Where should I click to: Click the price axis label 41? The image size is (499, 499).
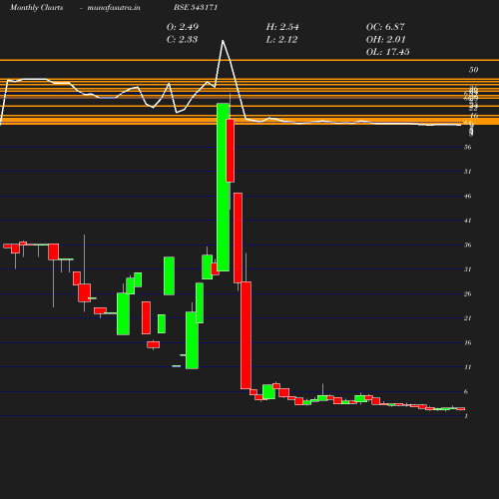[467, 221]
